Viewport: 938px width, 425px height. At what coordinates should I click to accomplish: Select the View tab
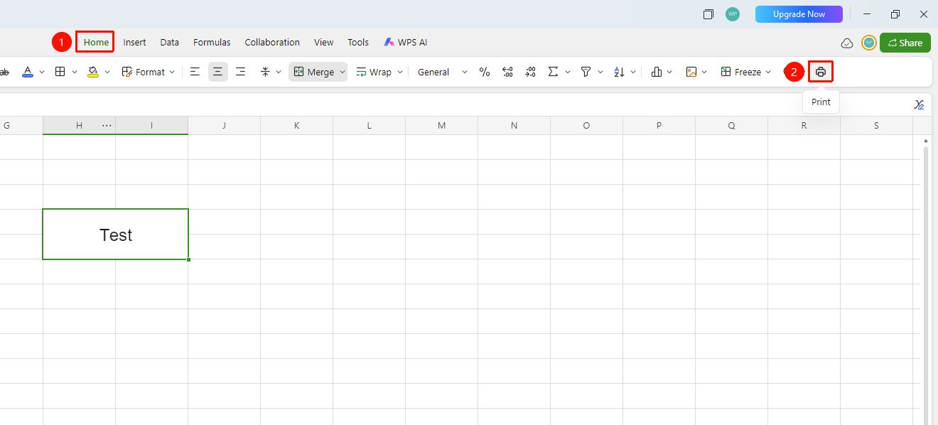[323, 43]
